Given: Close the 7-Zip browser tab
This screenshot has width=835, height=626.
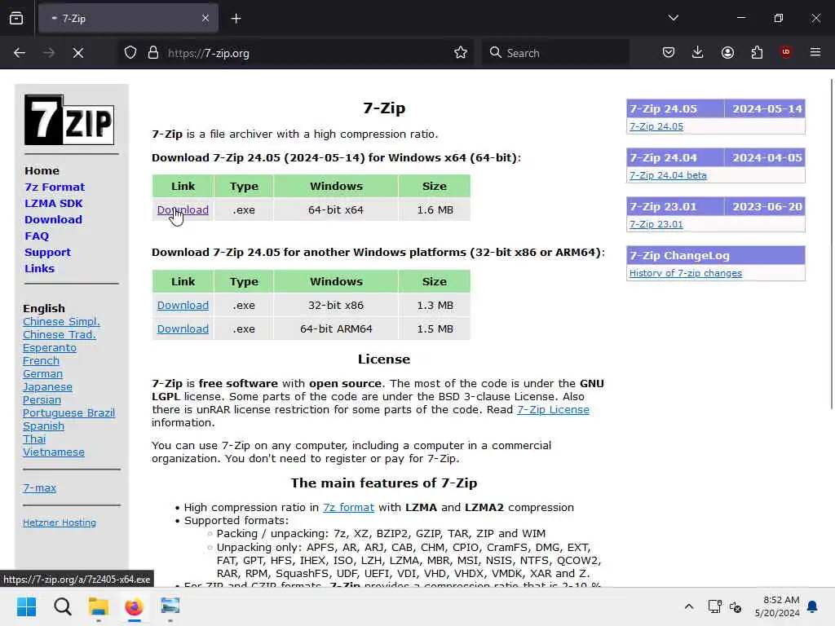Looking at the screenshot, I should click(205, 19).
